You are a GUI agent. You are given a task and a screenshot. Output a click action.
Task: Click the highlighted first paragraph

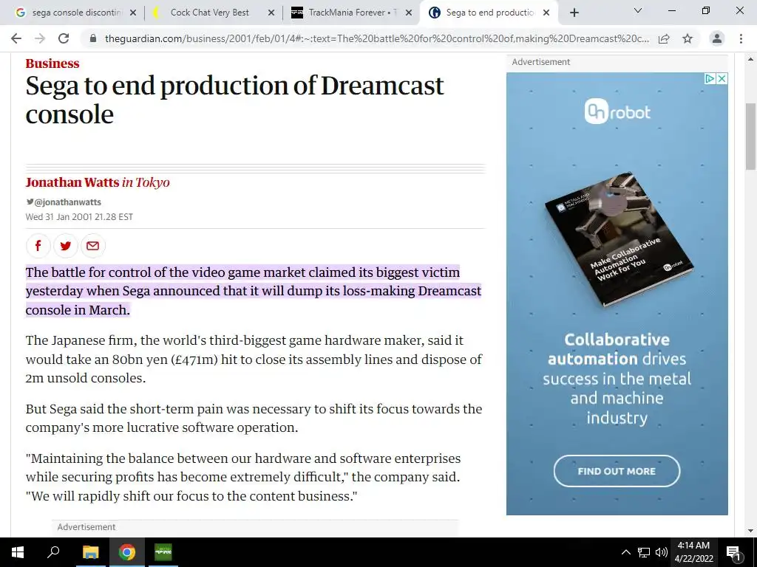(254, 291)
